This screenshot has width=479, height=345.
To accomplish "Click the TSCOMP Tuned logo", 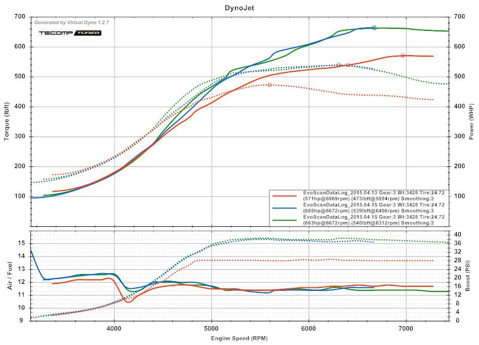I will 70,33.
